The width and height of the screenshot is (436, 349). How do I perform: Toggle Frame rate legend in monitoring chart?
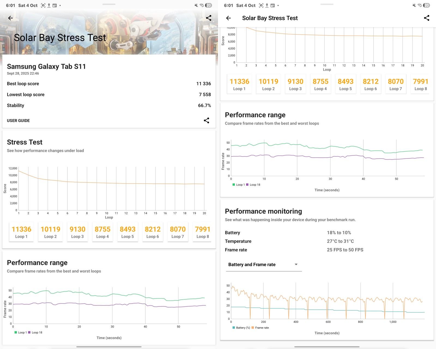click(260, 328)
